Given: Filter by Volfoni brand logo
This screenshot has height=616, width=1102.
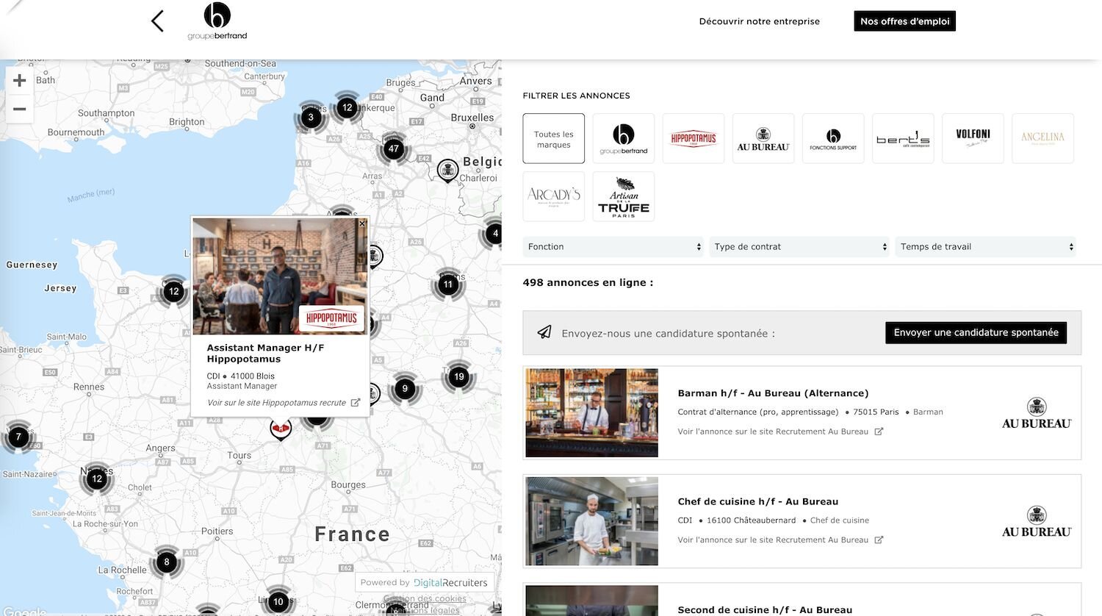Looking at the screenshot, I should 973,138.
